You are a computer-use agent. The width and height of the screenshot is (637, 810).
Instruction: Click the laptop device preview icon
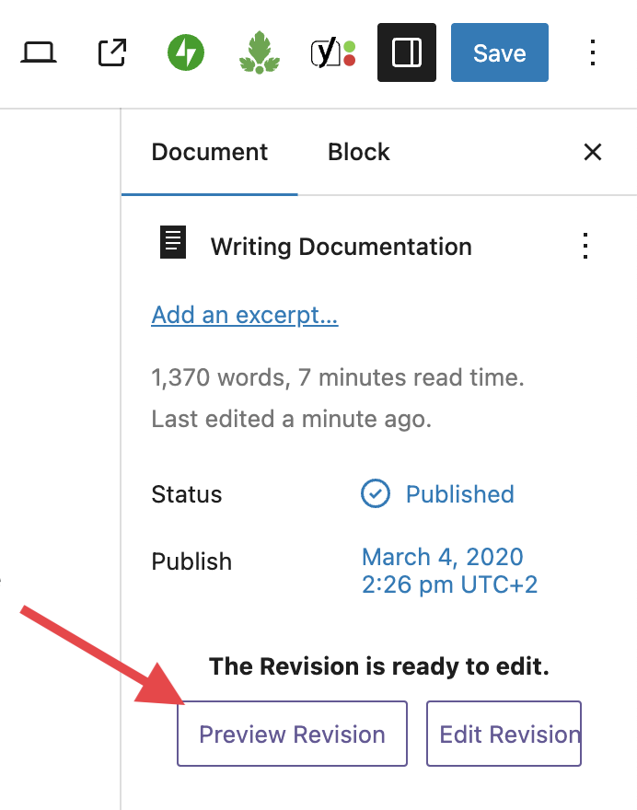point(39,52)
